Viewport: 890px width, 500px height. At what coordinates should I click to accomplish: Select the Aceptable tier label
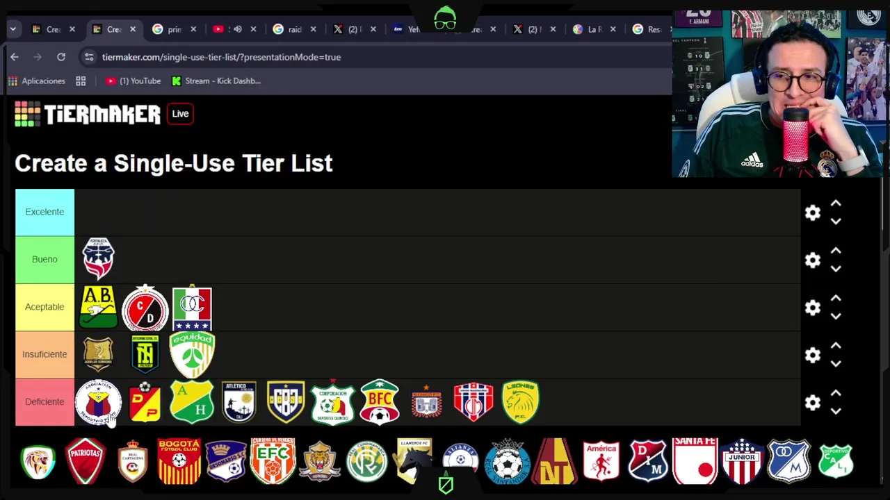point(44,307)
